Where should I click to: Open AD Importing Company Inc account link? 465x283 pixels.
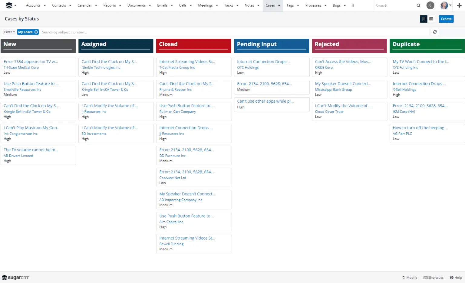click(181, 200)
